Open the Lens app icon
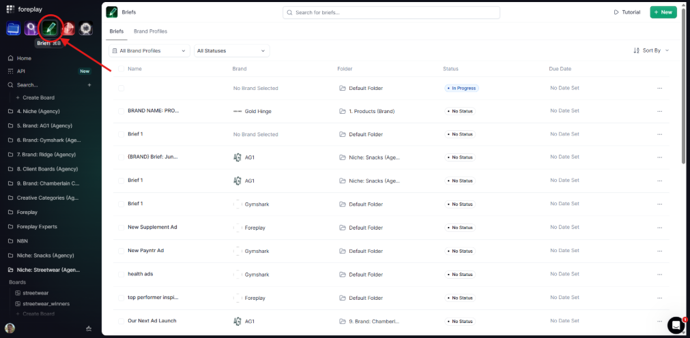 86,29
